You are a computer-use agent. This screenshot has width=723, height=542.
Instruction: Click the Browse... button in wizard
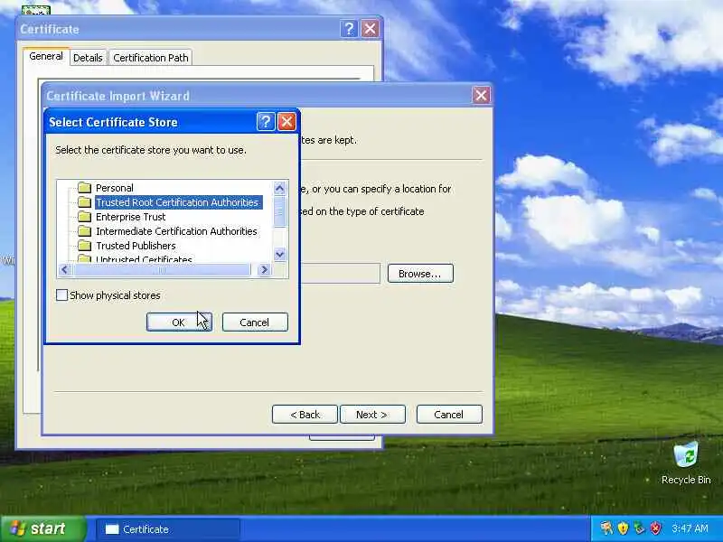tap(420, 274)
